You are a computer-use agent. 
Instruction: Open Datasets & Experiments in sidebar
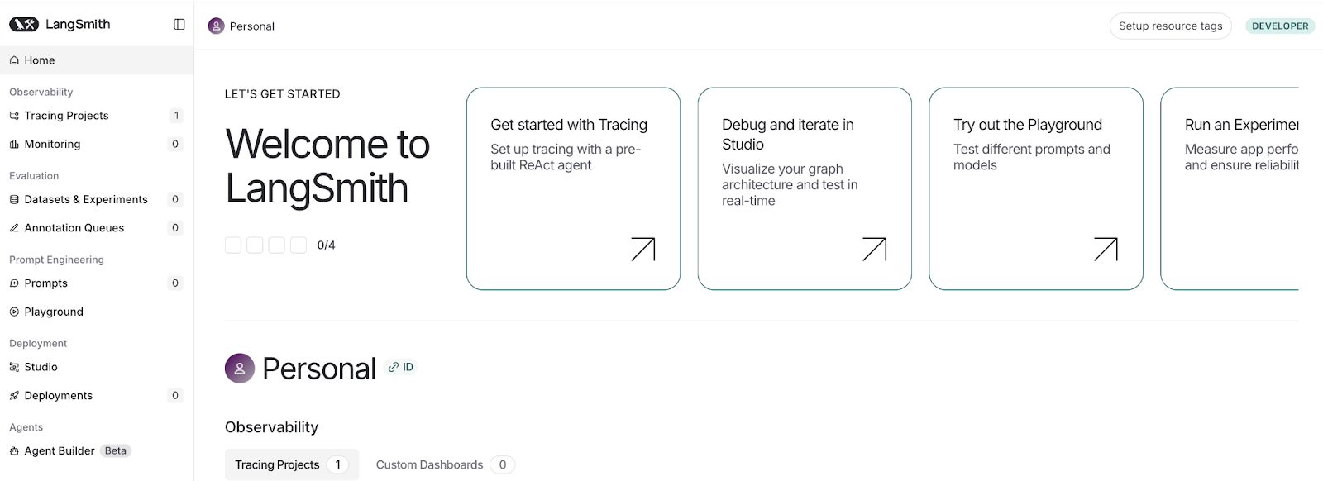(x=86, y=199)
